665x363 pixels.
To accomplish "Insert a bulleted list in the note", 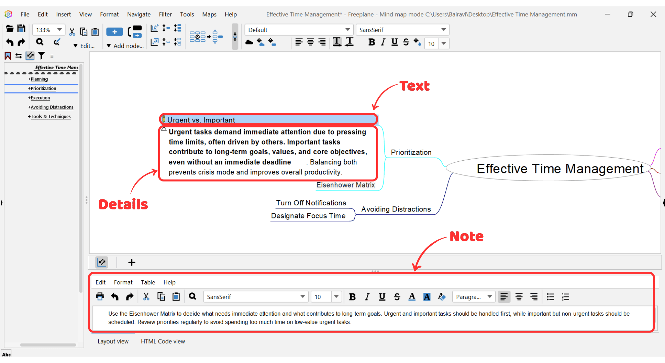I will (550, 297).
